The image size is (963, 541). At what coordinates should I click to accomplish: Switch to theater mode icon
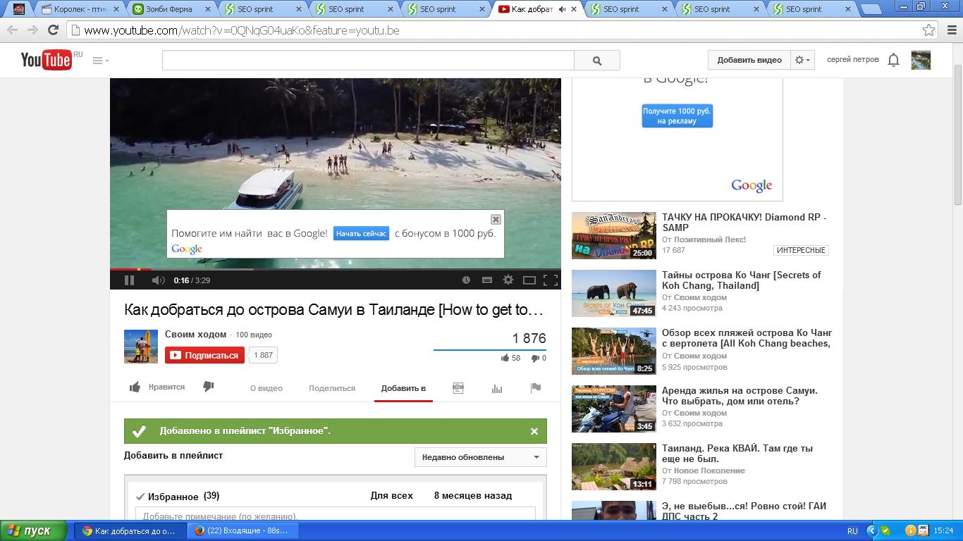tap(529, 280)
